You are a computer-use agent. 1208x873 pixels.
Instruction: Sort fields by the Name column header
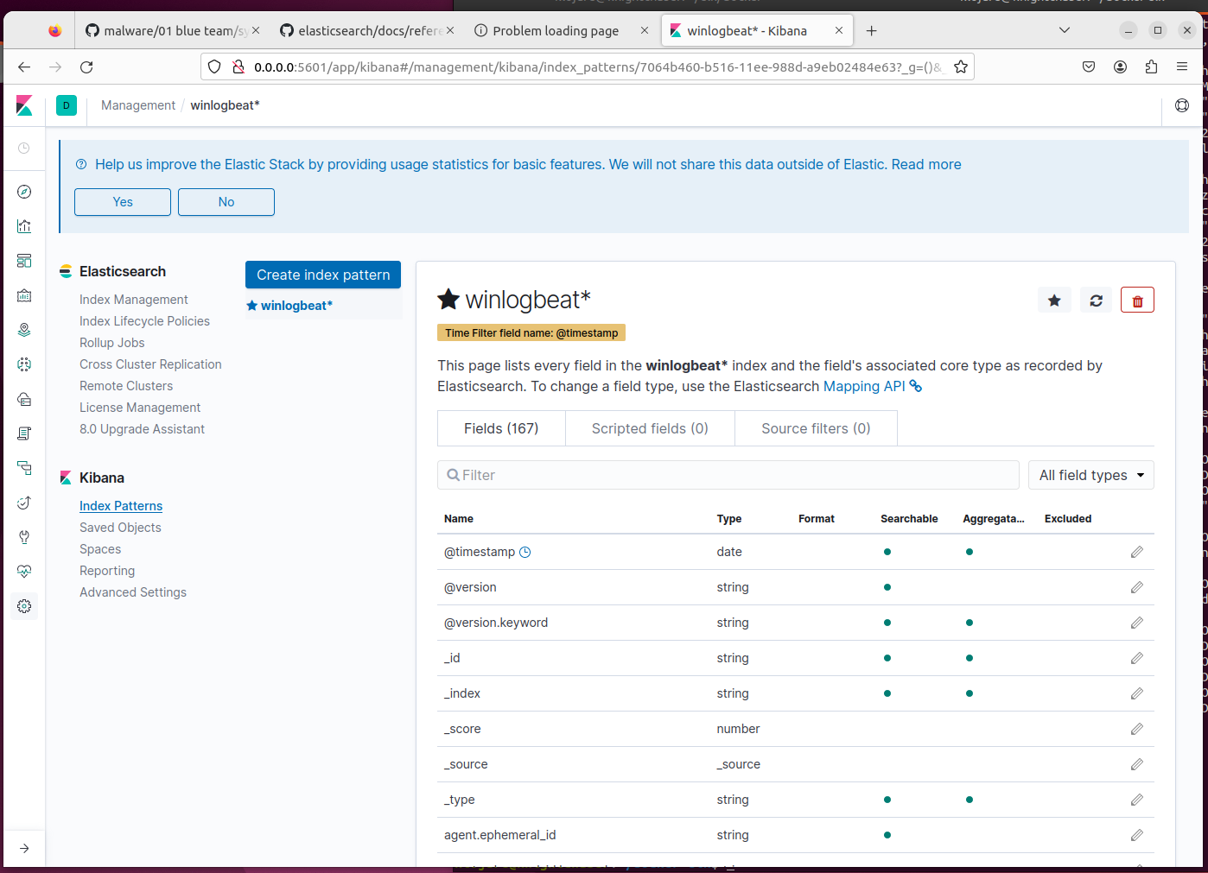pos(459,519)
